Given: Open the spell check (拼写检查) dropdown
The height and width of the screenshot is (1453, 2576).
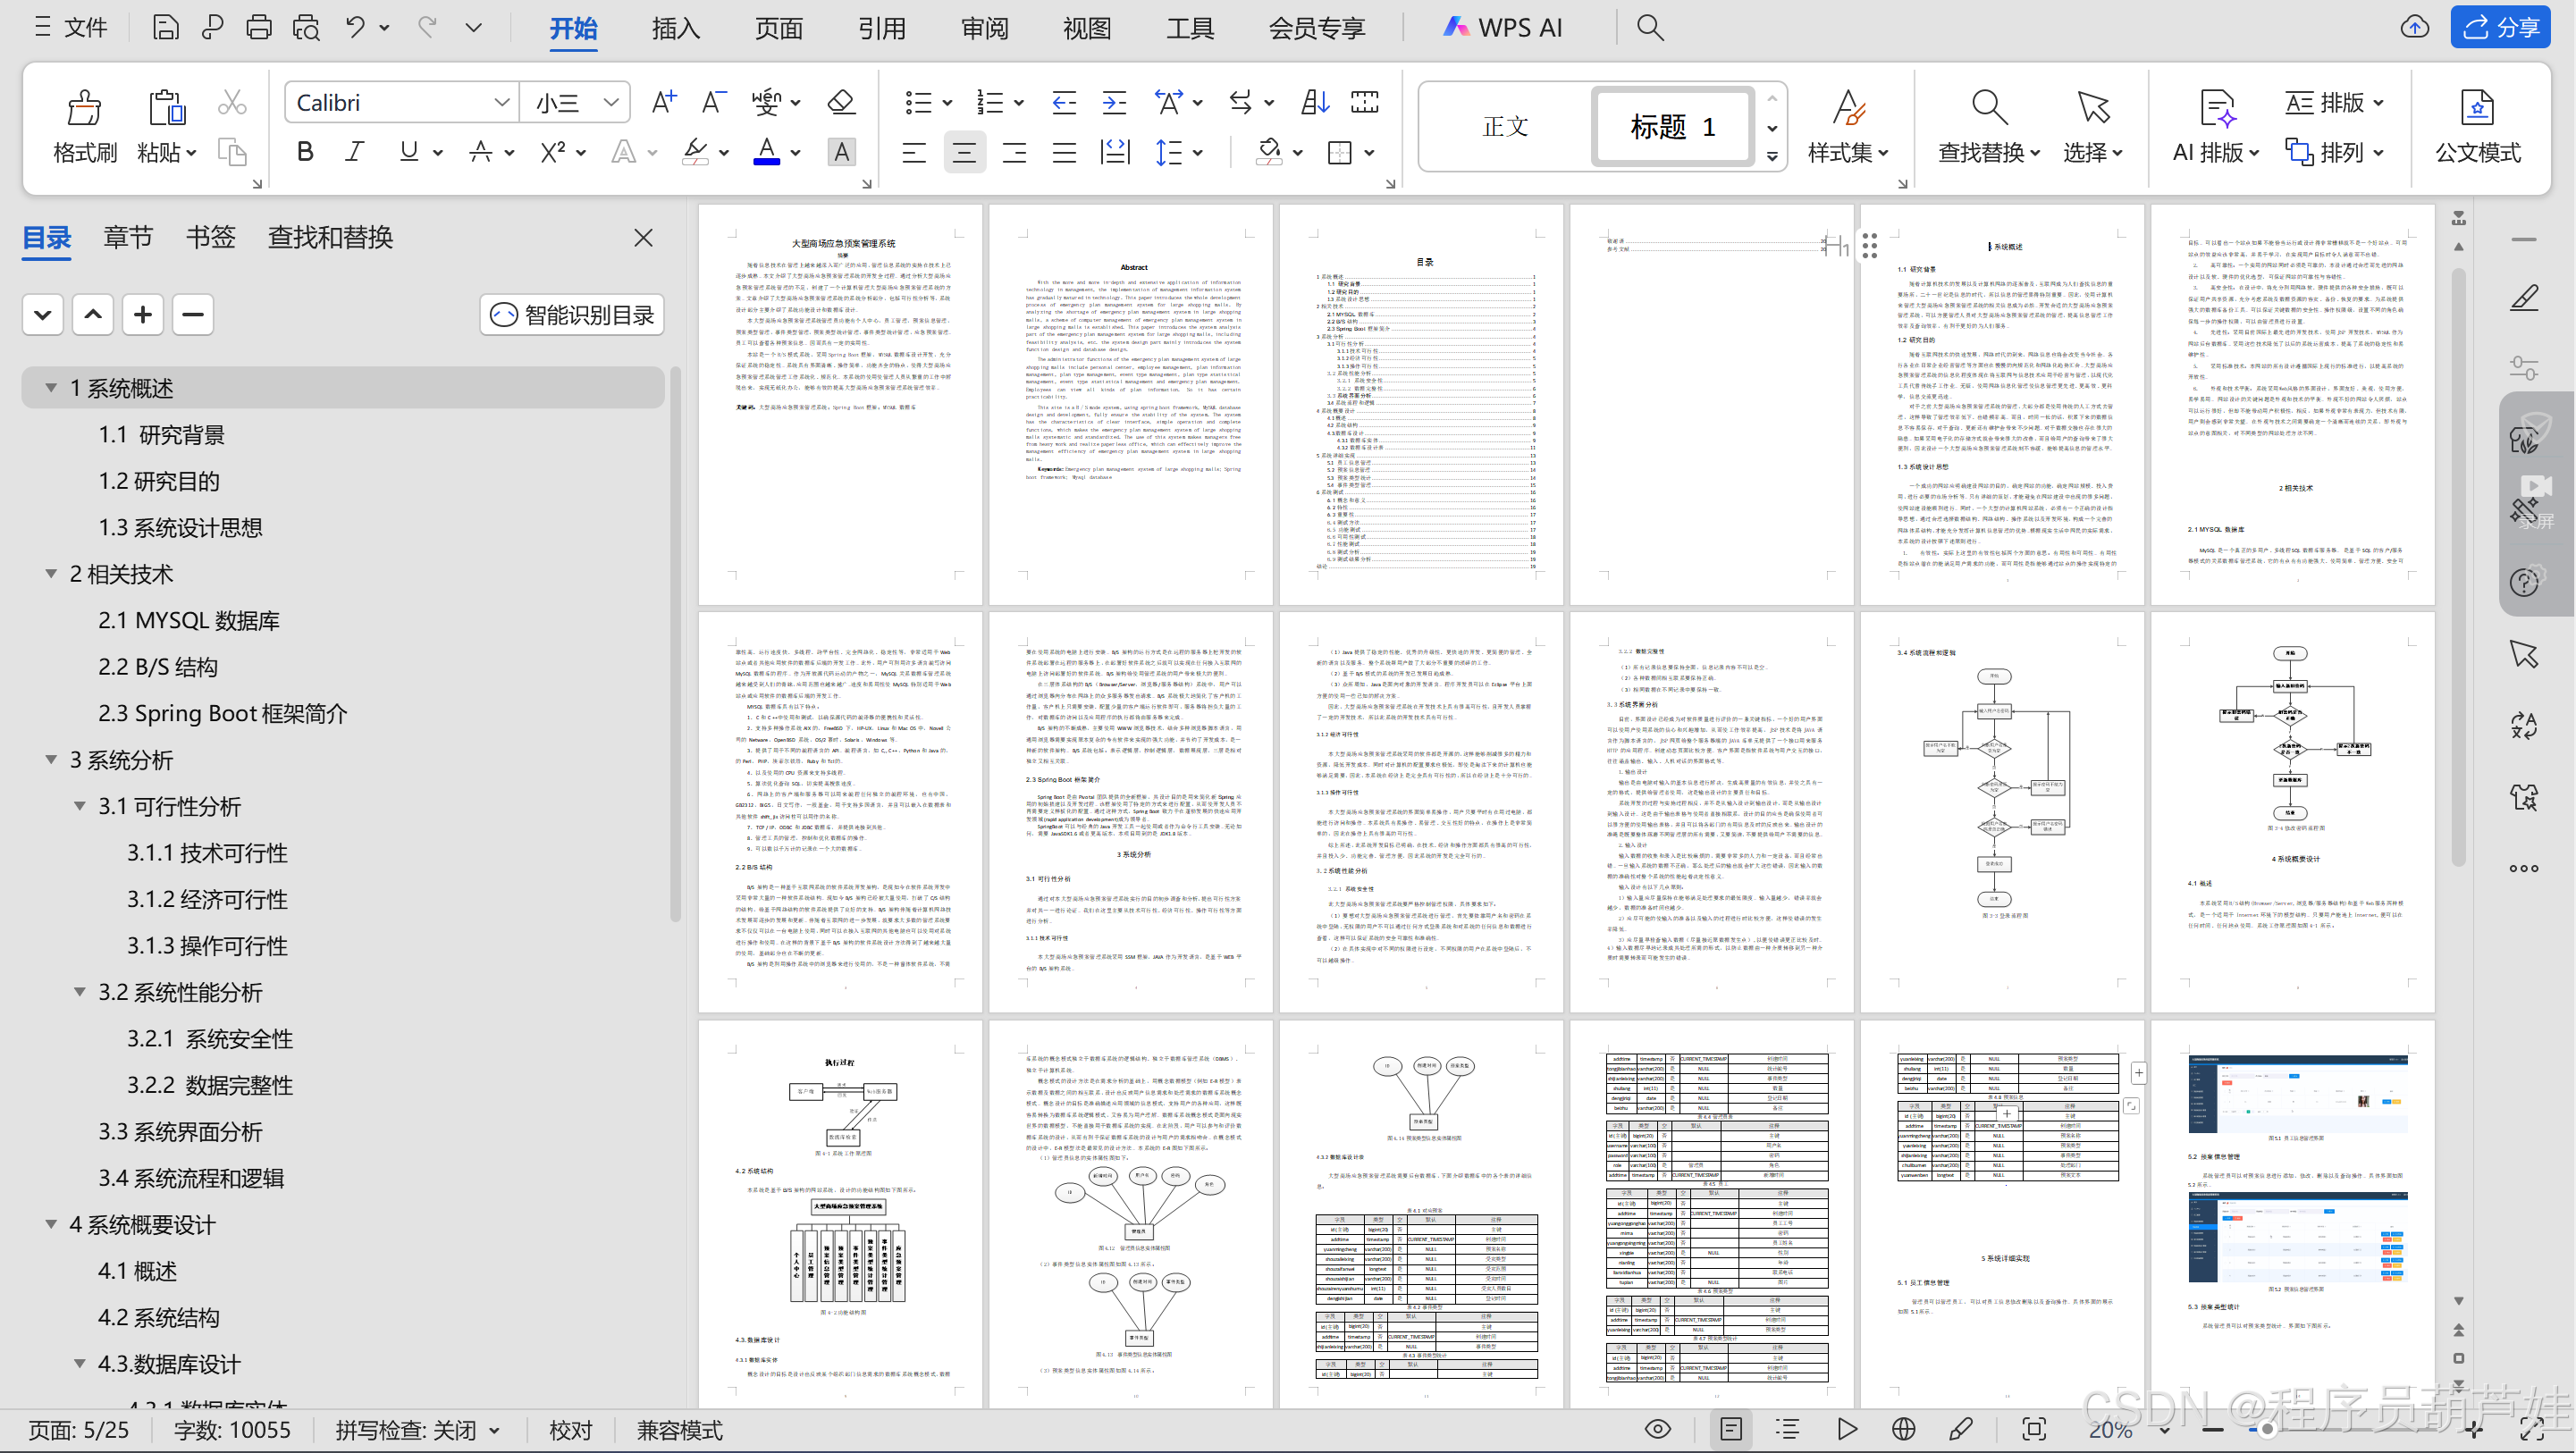Looking at the screenshot, I should (x=494, y=1430).
